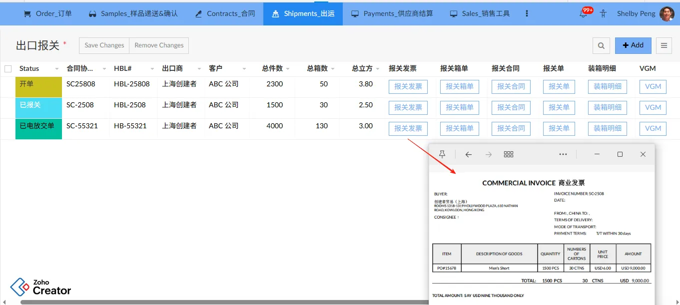The image size is (680, 305).
Task: Open notifications via the bell icon
Action: [x=583, y=13]
